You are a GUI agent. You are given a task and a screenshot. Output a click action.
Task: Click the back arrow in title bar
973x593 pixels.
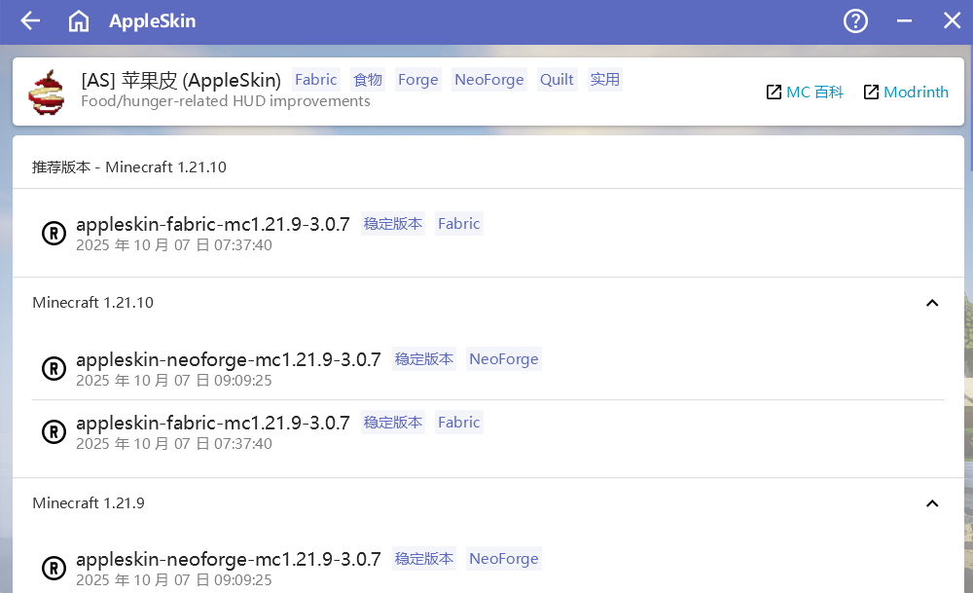tap(30, 21)
